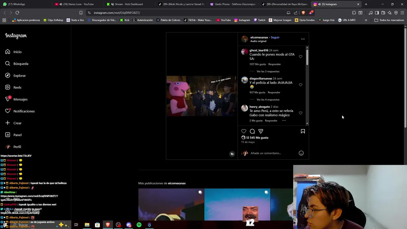Open the extensions puzzle icon
This screenshot has width=407, height=229.
tap(354, 13)
